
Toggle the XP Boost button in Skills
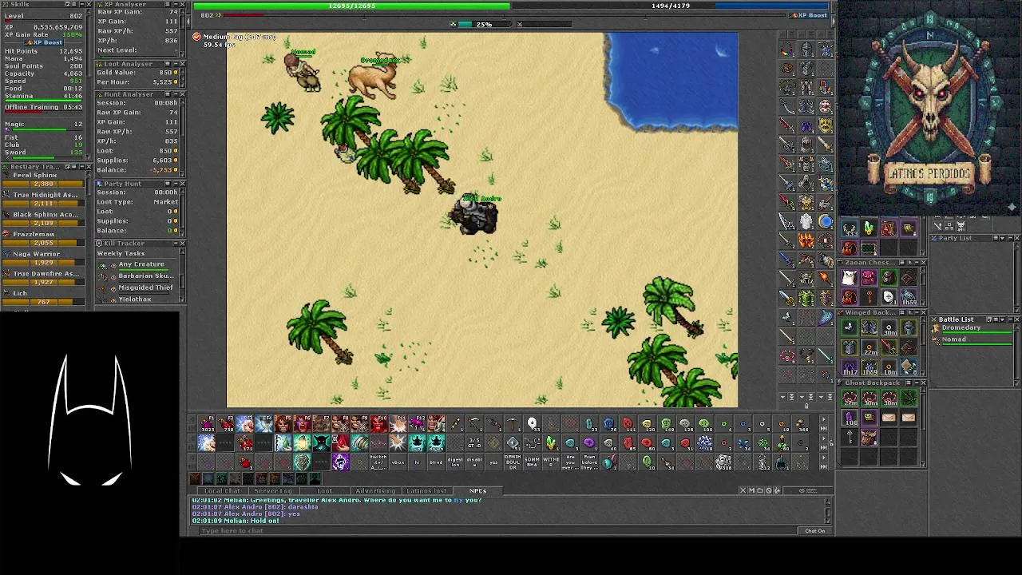coord(44,42)
